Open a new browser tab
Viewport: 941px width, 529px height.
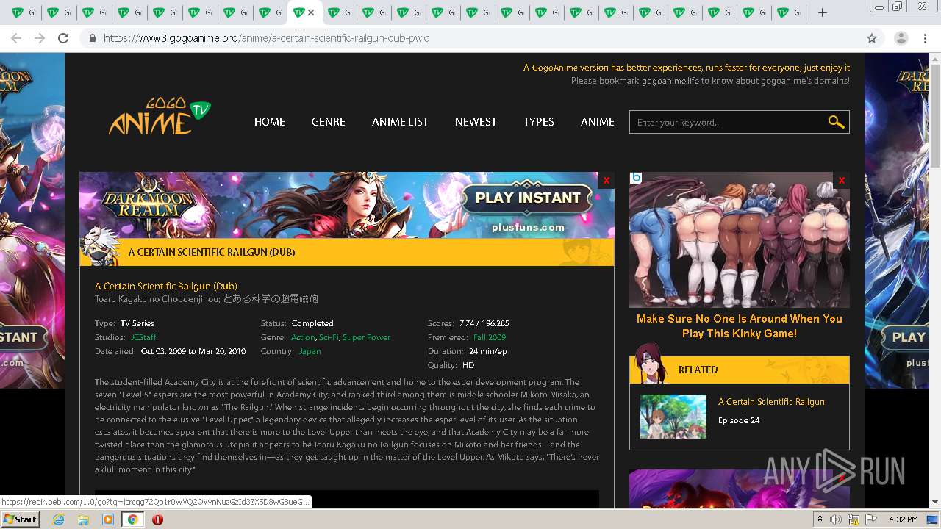coord(823,12)
